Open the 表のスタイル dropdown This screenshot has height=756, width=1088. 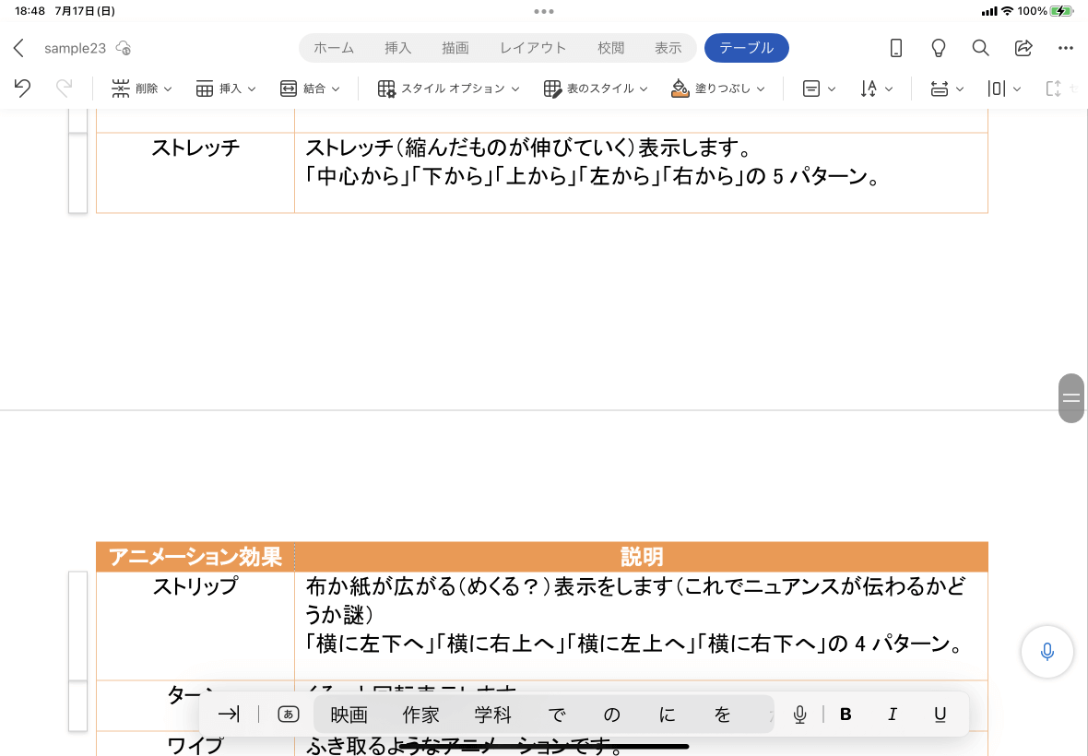(x=596, y=89)
